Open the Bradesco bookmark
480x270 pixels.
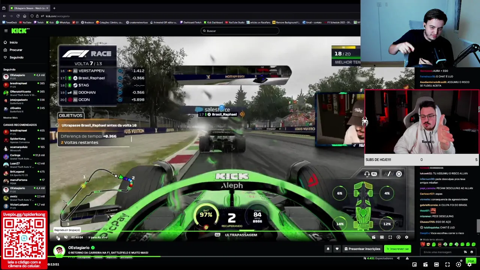(x=87, y=22)
